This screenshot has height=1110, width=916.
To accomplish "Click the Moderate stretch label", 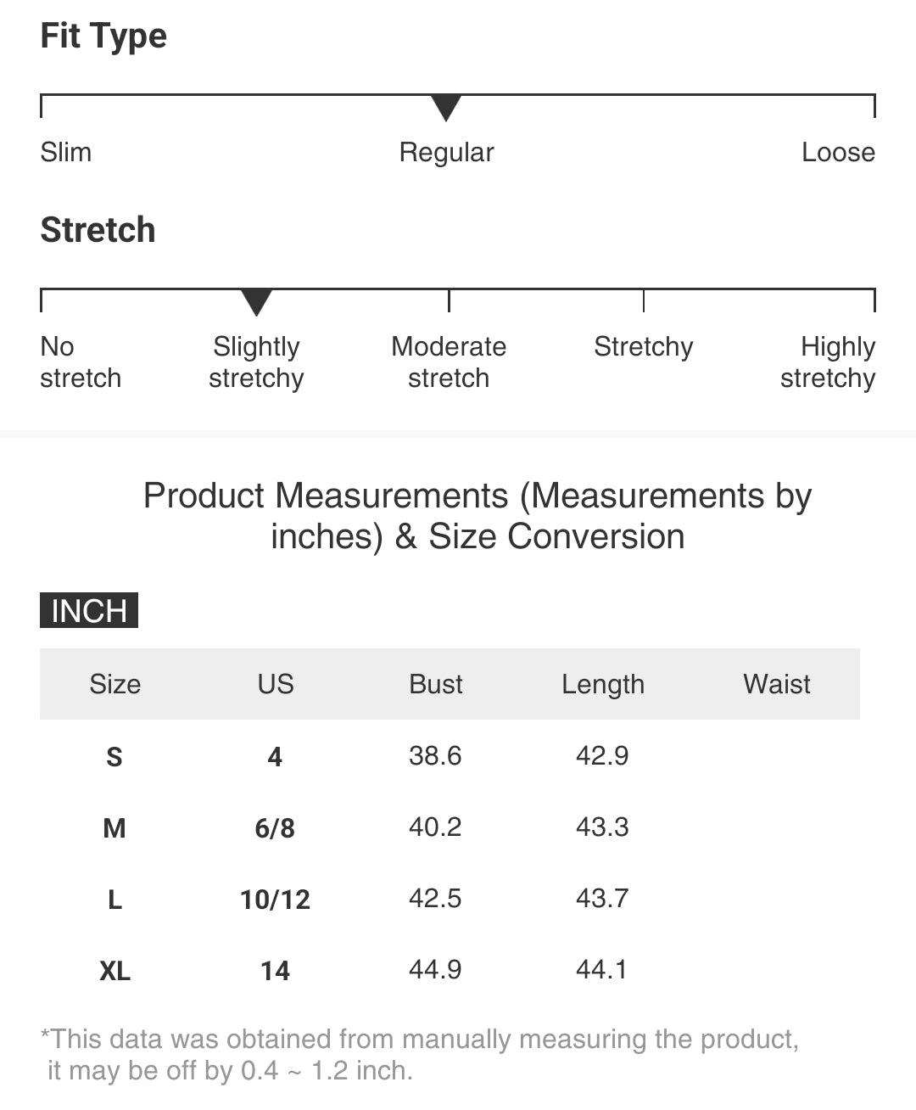I will pos(449,362).
